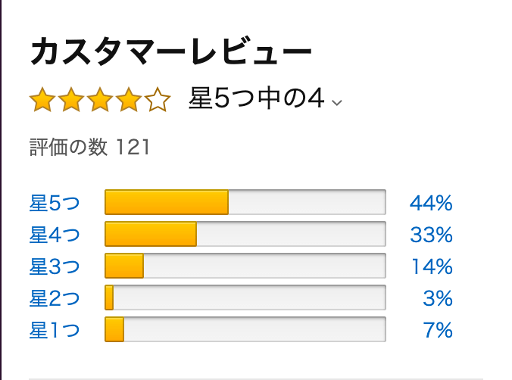Click the 1-star histogram bar

pyautogui.click(x=245, y=329)
